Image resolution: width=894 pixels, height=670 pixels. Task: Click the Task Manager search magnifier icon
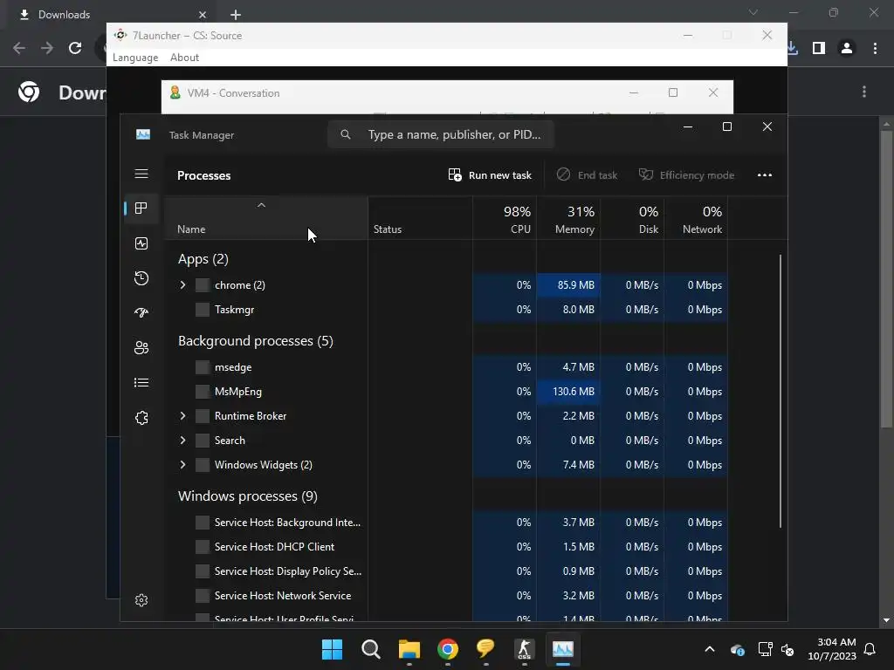point(346,134)
